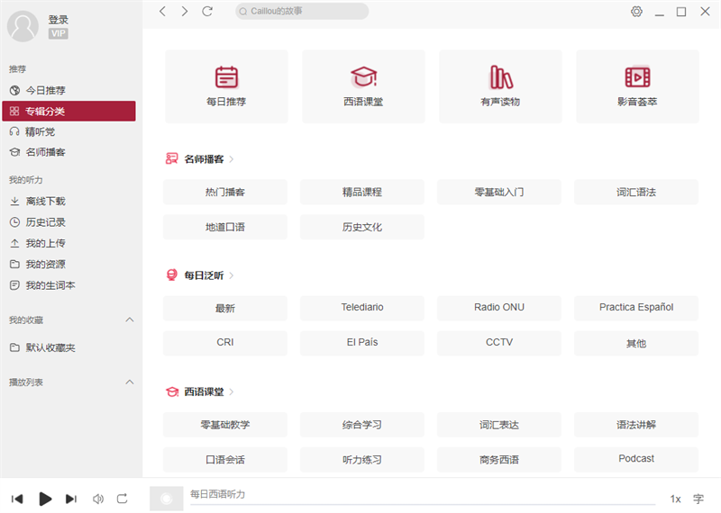Screen dimensions: 721x513
Task: Collapse the 播放列表 section
Action: [129, 382]
